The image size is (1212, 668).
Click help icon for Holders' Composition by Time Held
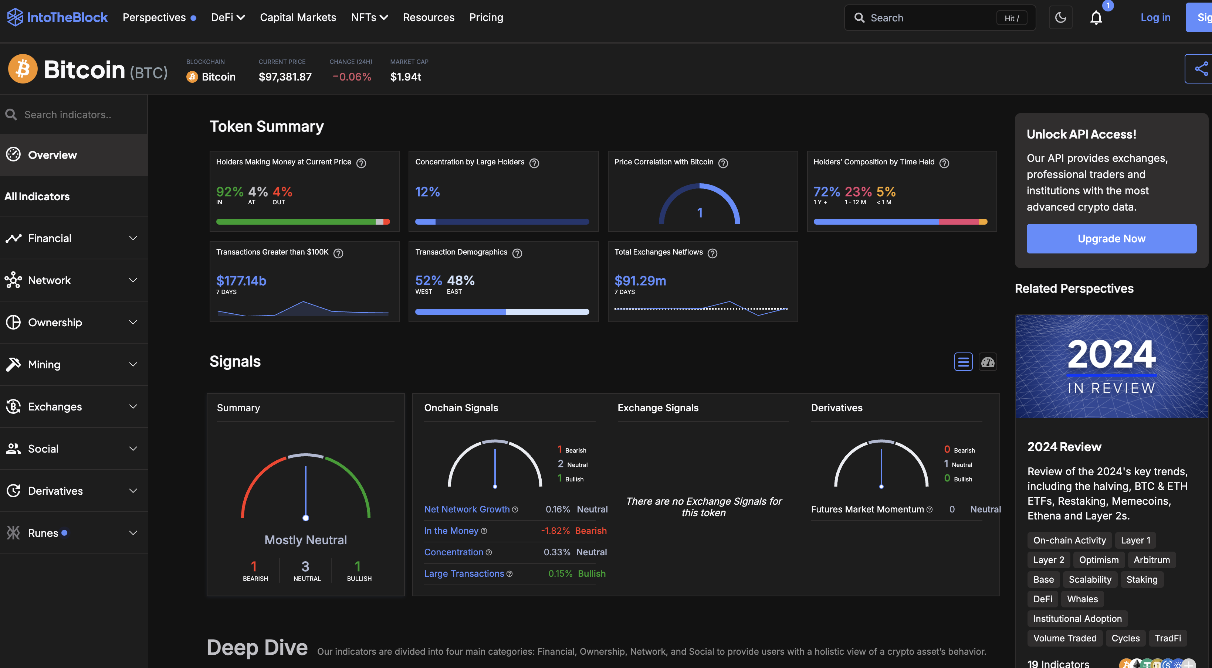944,163
